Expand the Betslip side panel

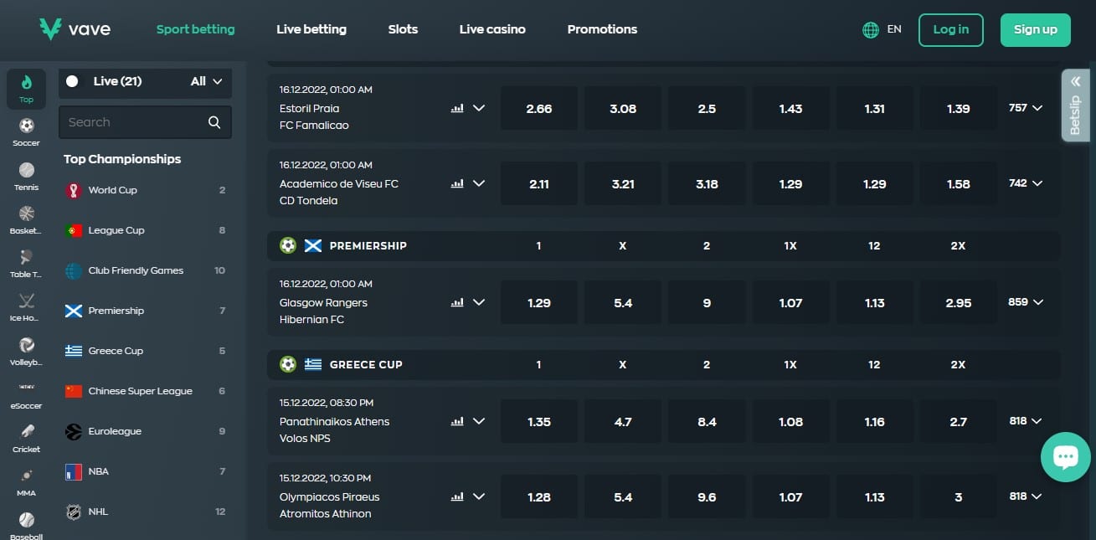pos(1075,105)
